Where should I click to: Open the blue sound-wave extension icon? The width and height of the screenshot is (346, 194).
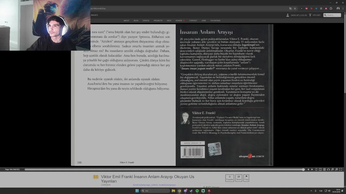click(316, 8)
